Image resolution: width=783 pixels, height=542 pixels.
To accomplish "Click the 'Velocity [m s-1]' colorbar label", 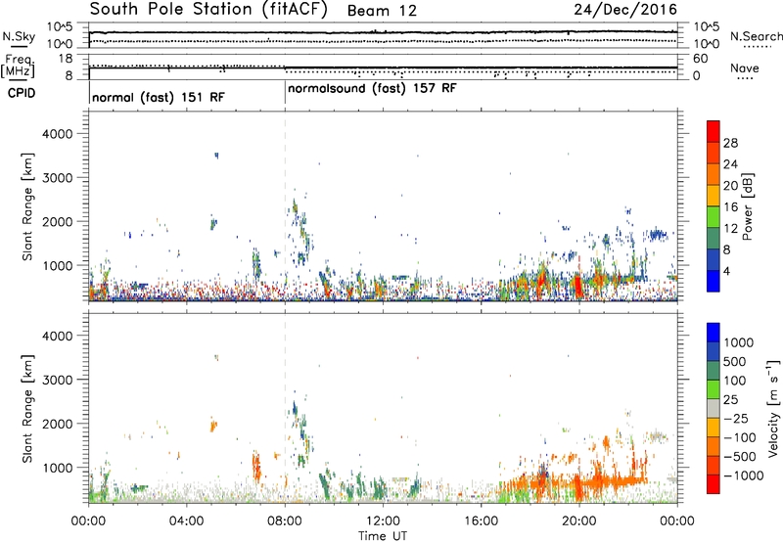I will click(773, 408).
